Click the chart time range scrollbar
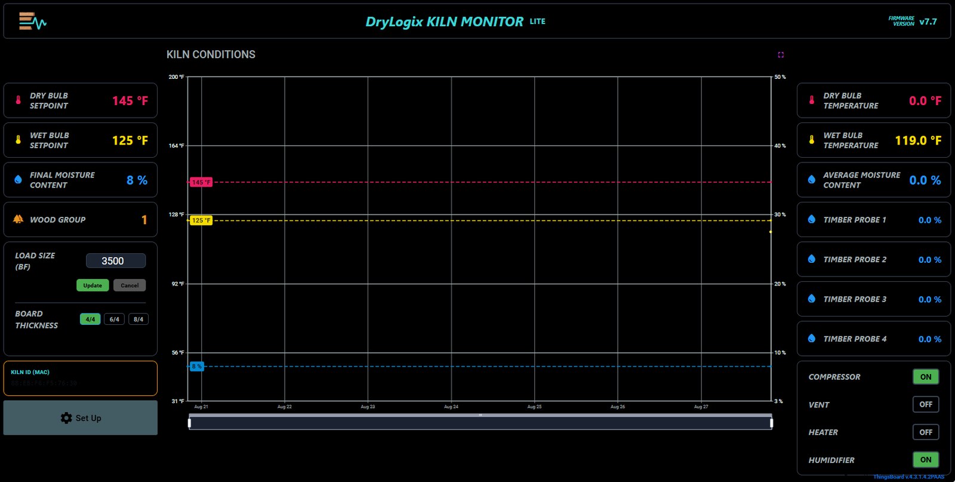The width and height of the screenshot is (955, 482). coord(480,423)
